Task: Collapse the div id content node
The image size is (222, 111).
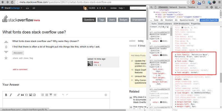Action: point(156,17)
